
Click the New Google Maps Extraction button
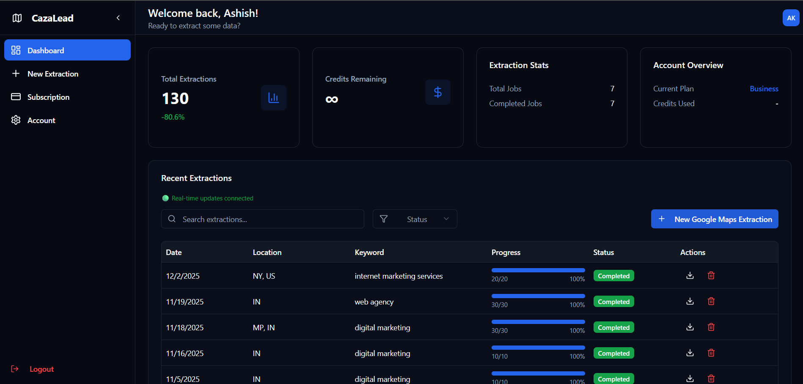714,219
